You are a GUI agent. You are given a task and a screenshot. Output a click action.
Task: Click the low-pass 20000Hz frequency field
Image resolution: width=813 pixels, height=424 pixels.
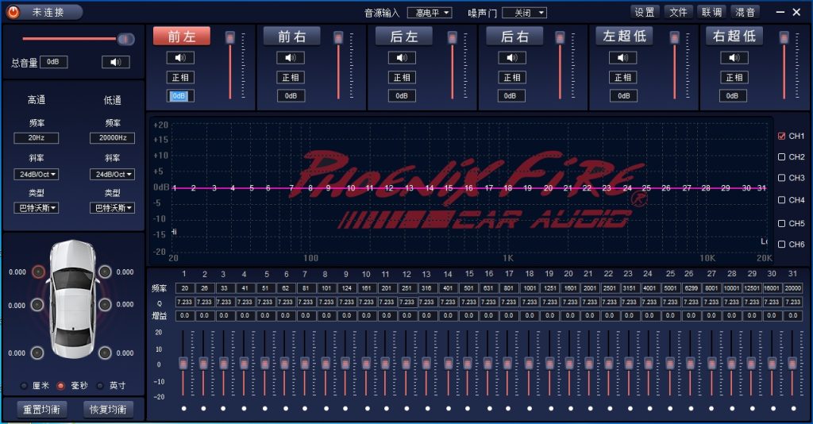(113, 138)
